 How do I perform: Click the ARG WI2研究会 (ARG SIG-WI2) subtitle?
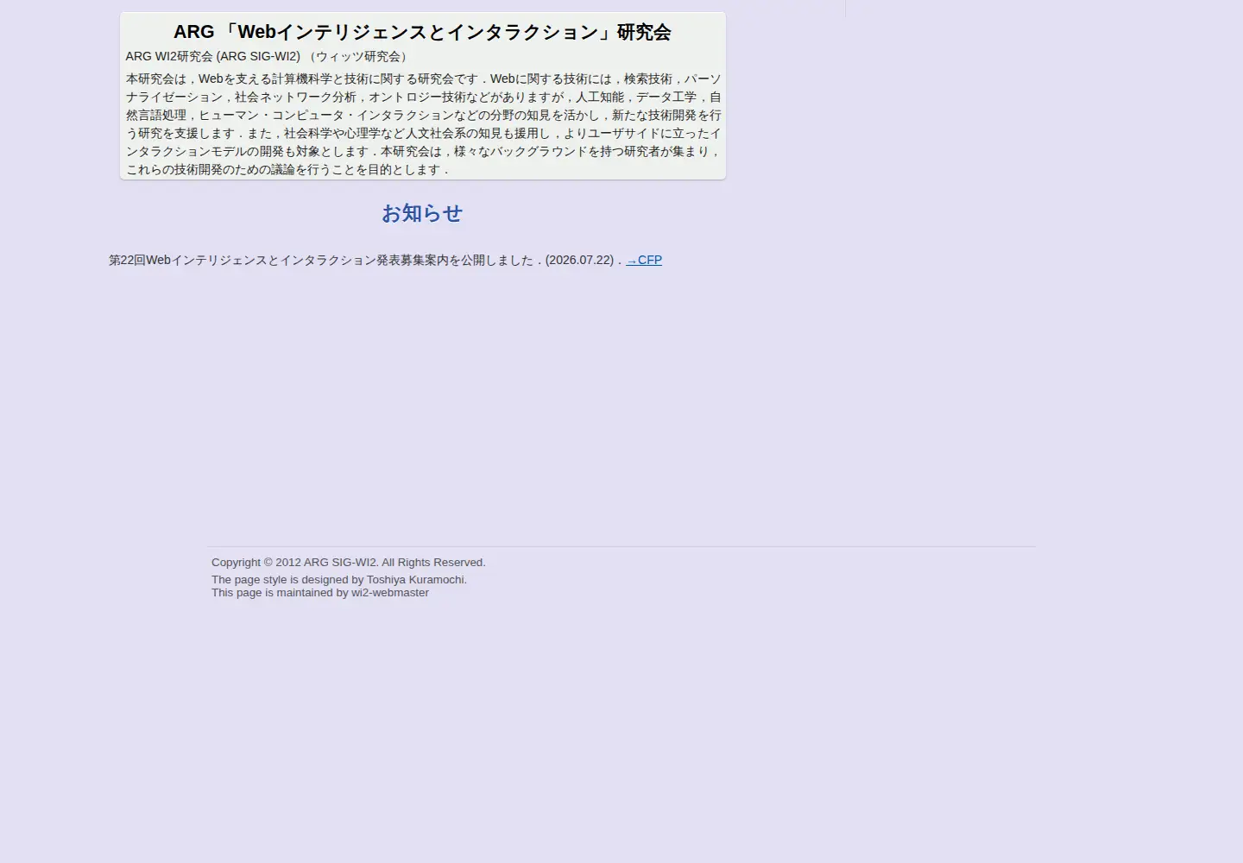coord(268,56)
